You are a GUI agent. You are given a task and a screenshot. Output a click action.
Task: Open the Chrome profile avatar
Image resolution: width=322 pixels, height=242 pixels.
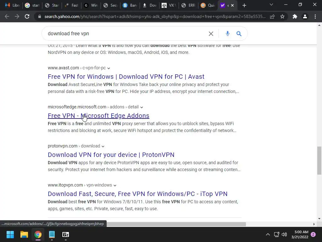tap(305, 16)
